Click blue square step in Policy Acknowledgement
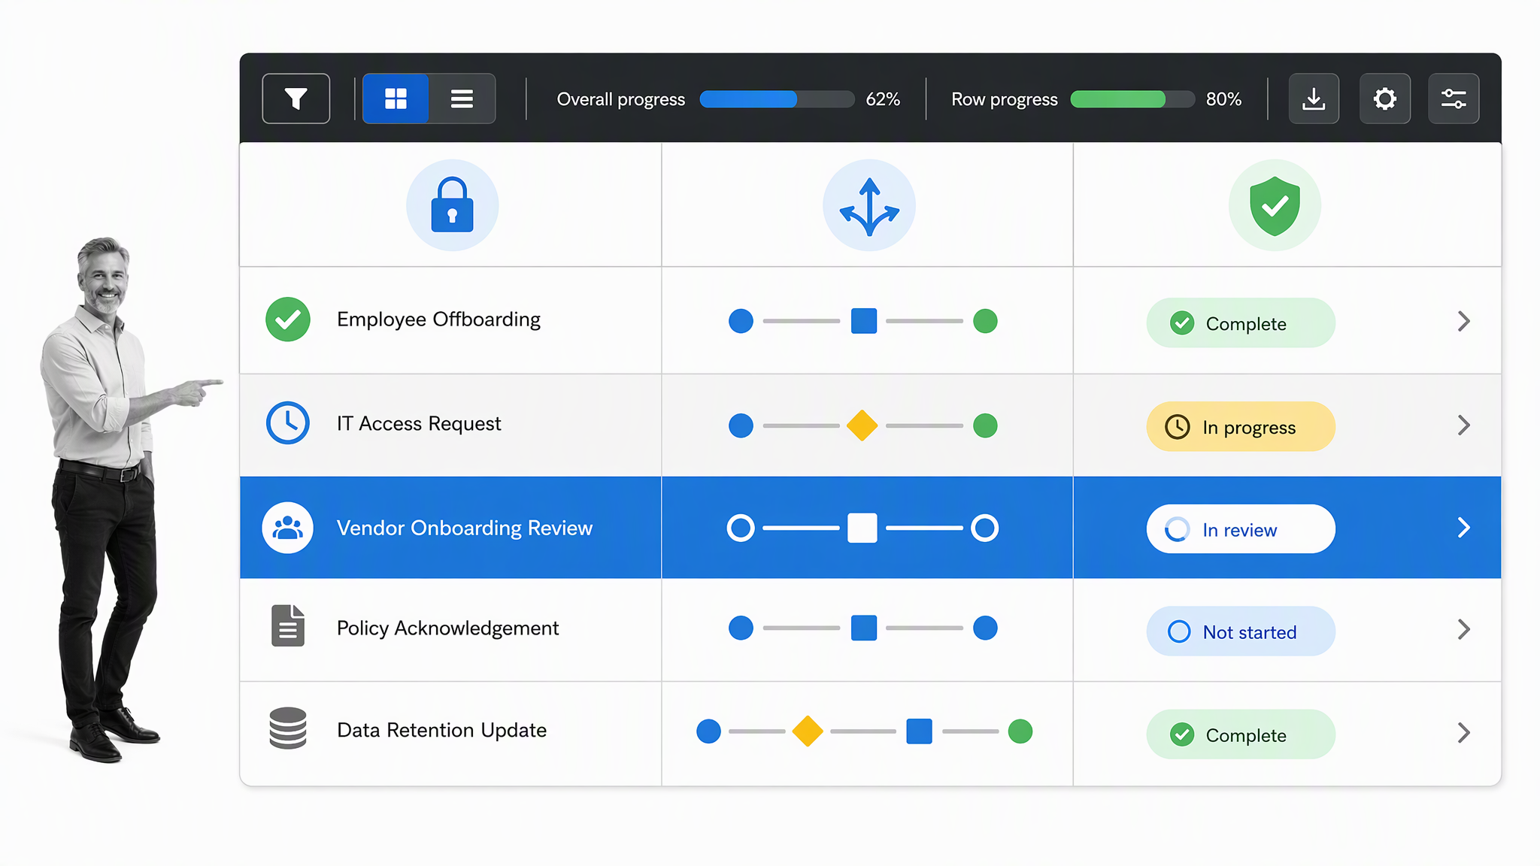This screenshot has height=866, width=1540. 863,628
